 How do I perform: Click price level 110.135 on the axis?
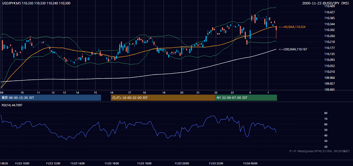pyautogui.click(x=330, y=54)
